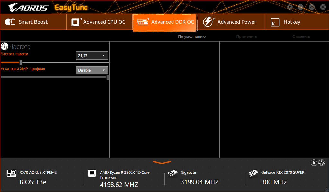Click the Частота памяти label
The width and height of the screenshot is (329, 192).
point(14,54)
